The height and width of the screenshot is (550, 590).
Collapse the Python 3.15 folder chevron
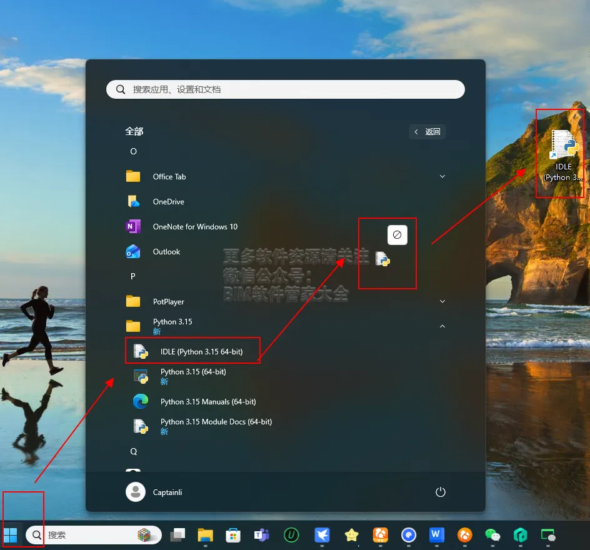click(x=442, y=326)
